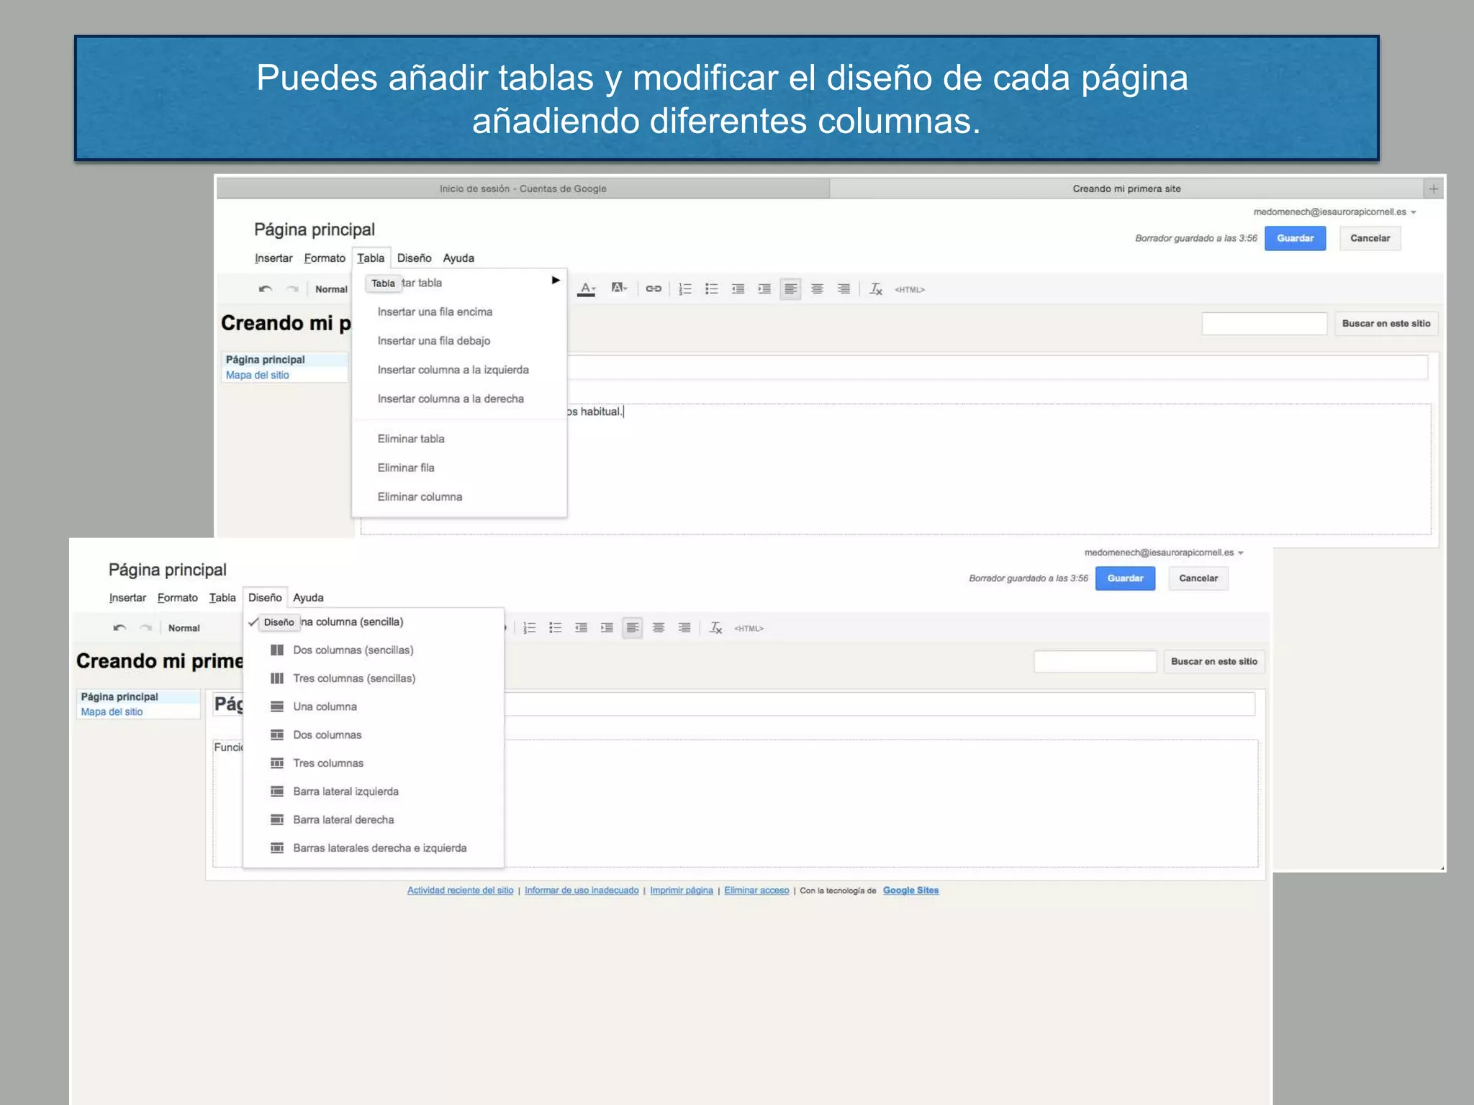Open text color picker in upper toolbar
Screen dimensions: 1474x1105
click(x=587, y=289)
